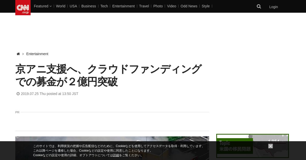Open the Photo section
Image resolution: width=306 pixels, height=160 pixels.
tap(158, 6)
